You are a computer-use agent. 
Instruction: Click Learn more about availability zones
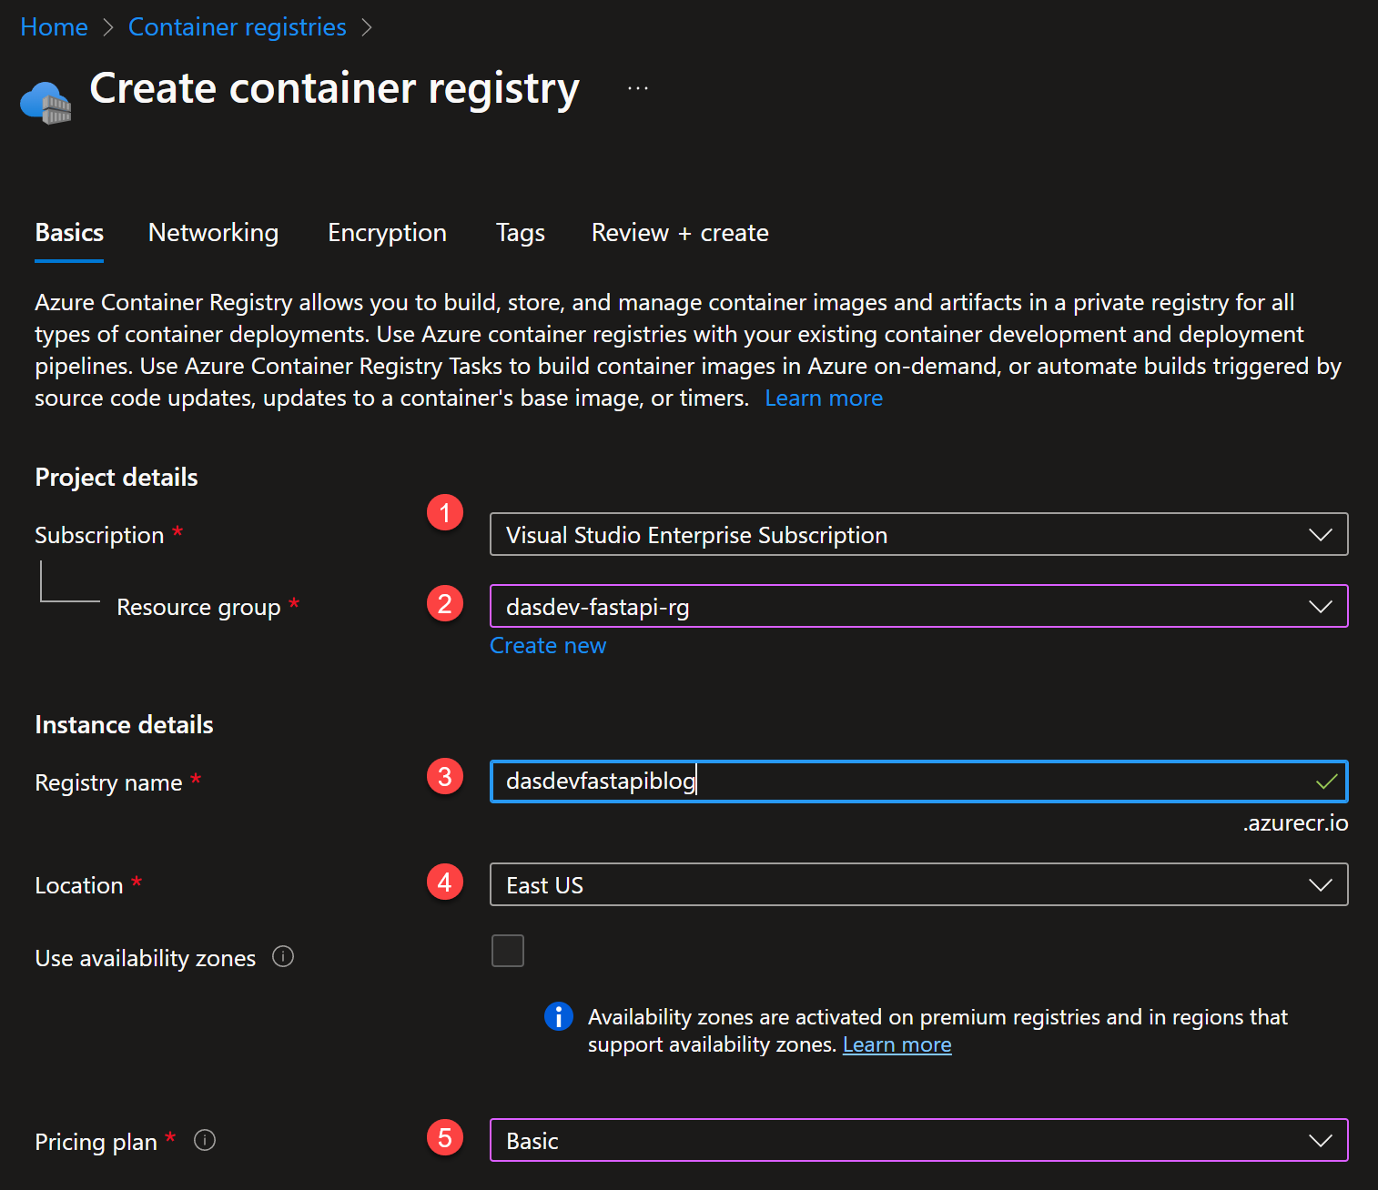click(x=896, y=1044)
